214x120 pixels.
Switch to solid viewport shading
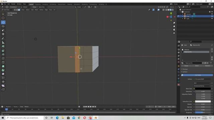tap(168, 10)
